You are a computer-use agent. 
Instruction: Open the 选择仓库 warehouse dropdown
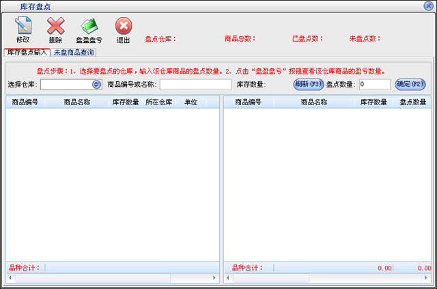[x=96, y=85]
